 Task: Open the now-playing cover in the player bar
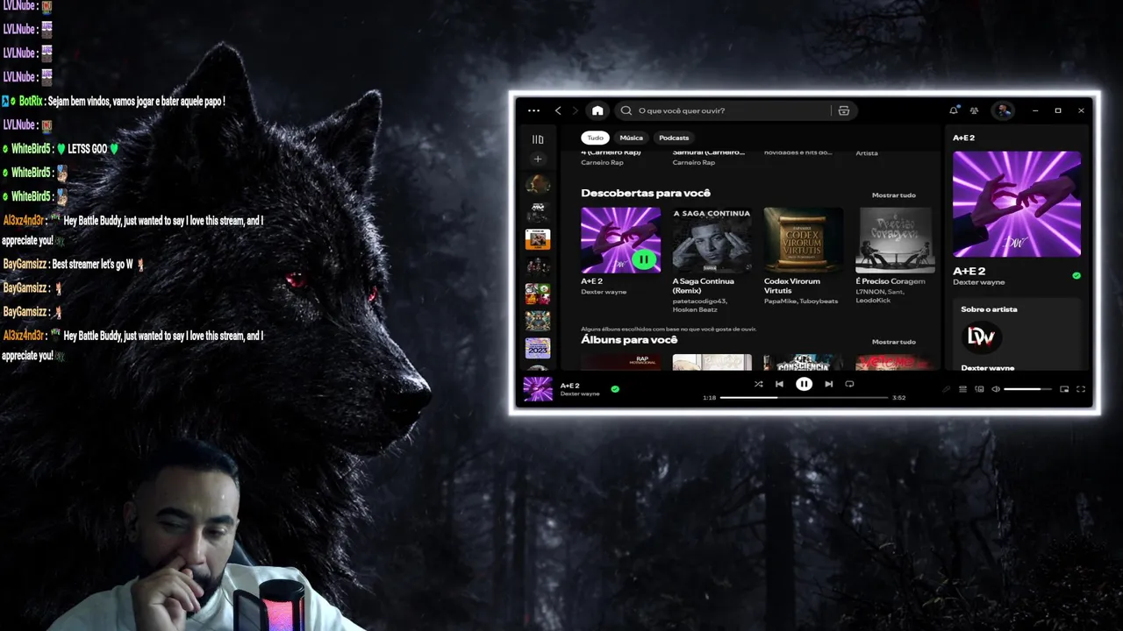point(538,389)
